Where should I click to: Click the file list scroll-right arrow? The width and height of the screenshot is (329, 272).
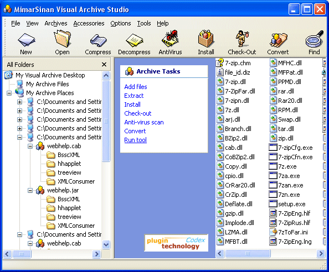(x=321, y=254)
